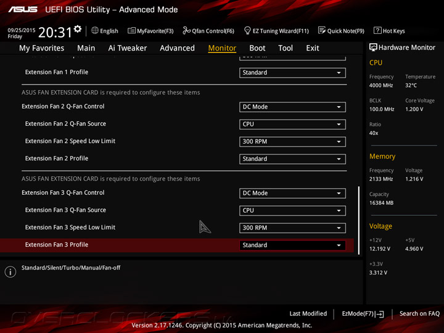Image resolution: width=444 pixels, height=333 pixels.
Task: Click the 09/25/2015 date
Action: click(x=22, y=30)
